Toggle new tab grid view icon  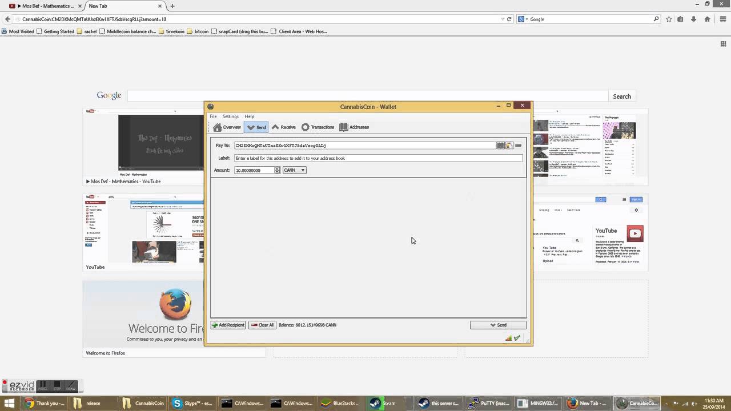(x=723, y=44)
